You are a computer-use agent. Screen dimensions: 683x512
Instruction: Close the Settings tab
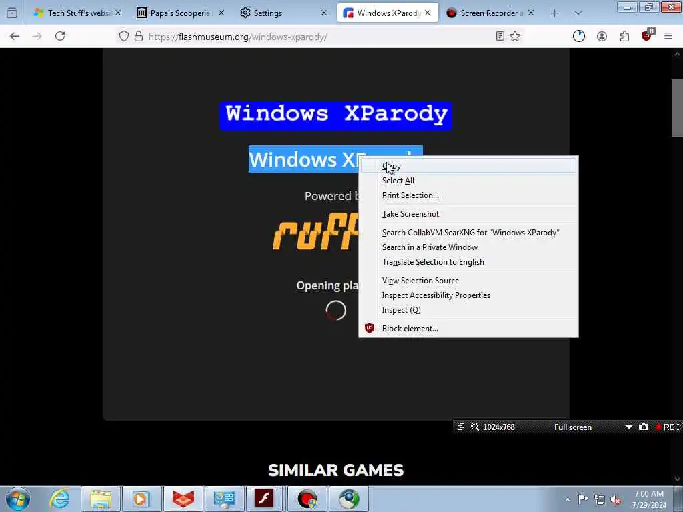click(x=324, y=13)
